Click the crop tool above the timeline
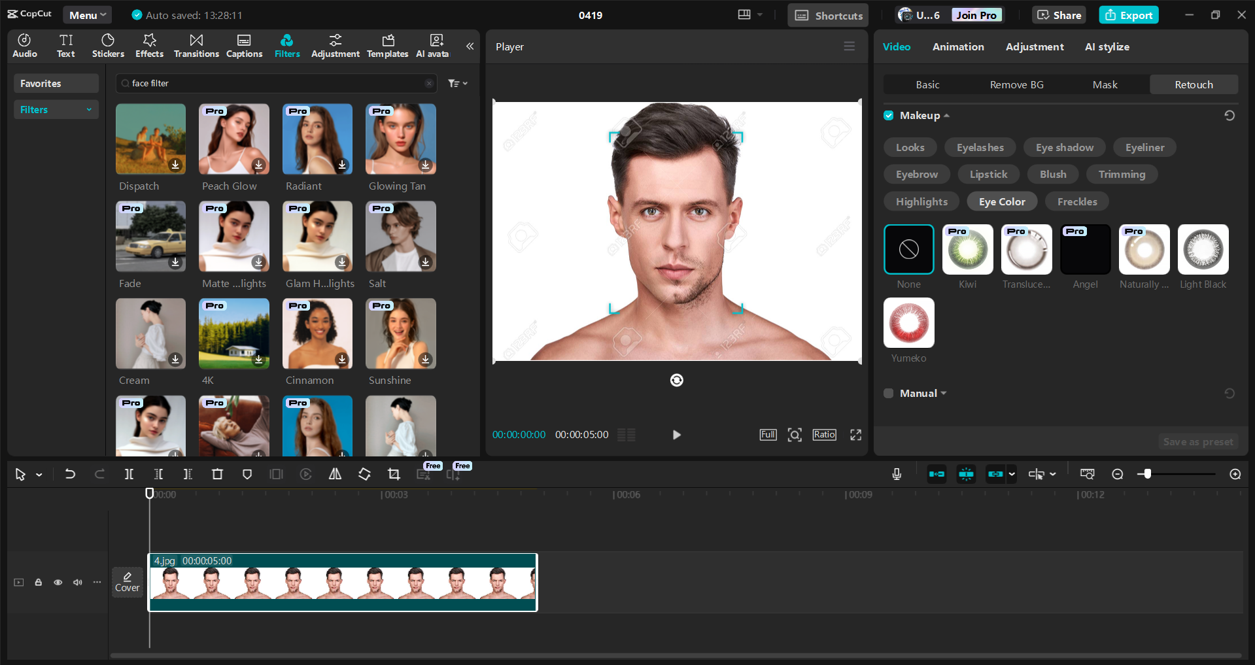 tap(394, 474)
